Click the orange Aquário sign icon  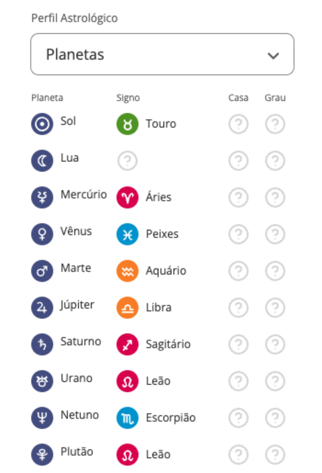click(x=127, y=271)
